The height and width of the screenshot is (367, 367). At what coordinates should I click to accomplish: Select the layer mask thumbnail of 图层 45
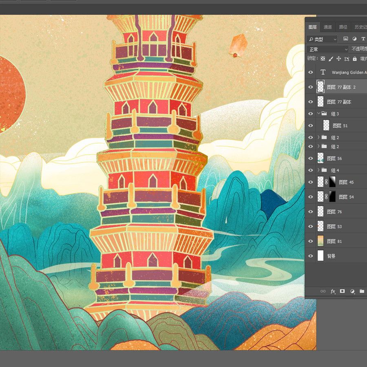tap(332, 182)
